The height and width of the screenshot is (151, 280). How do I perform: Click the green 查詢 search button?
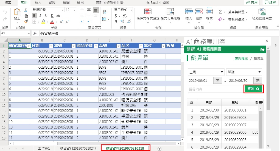click(x=254, y=89)
